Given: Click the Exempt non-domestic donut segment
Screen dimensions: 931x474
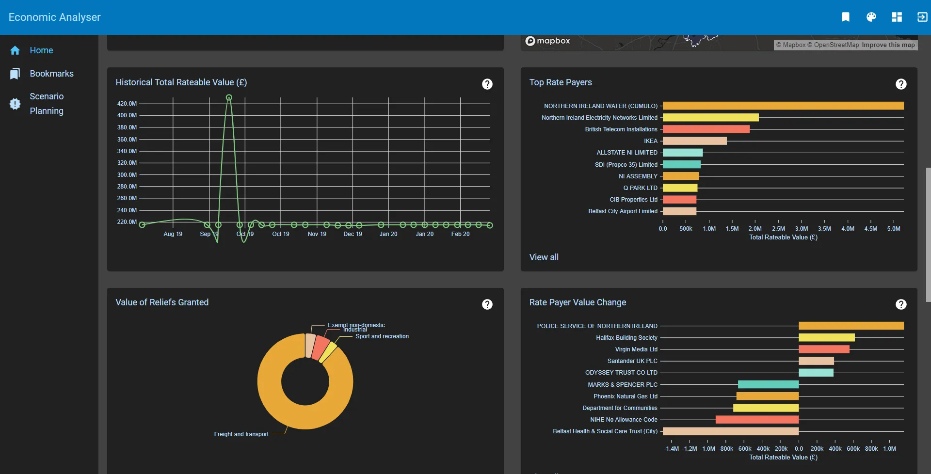Looking at the screenshot, I should click(x=310, y=345).
